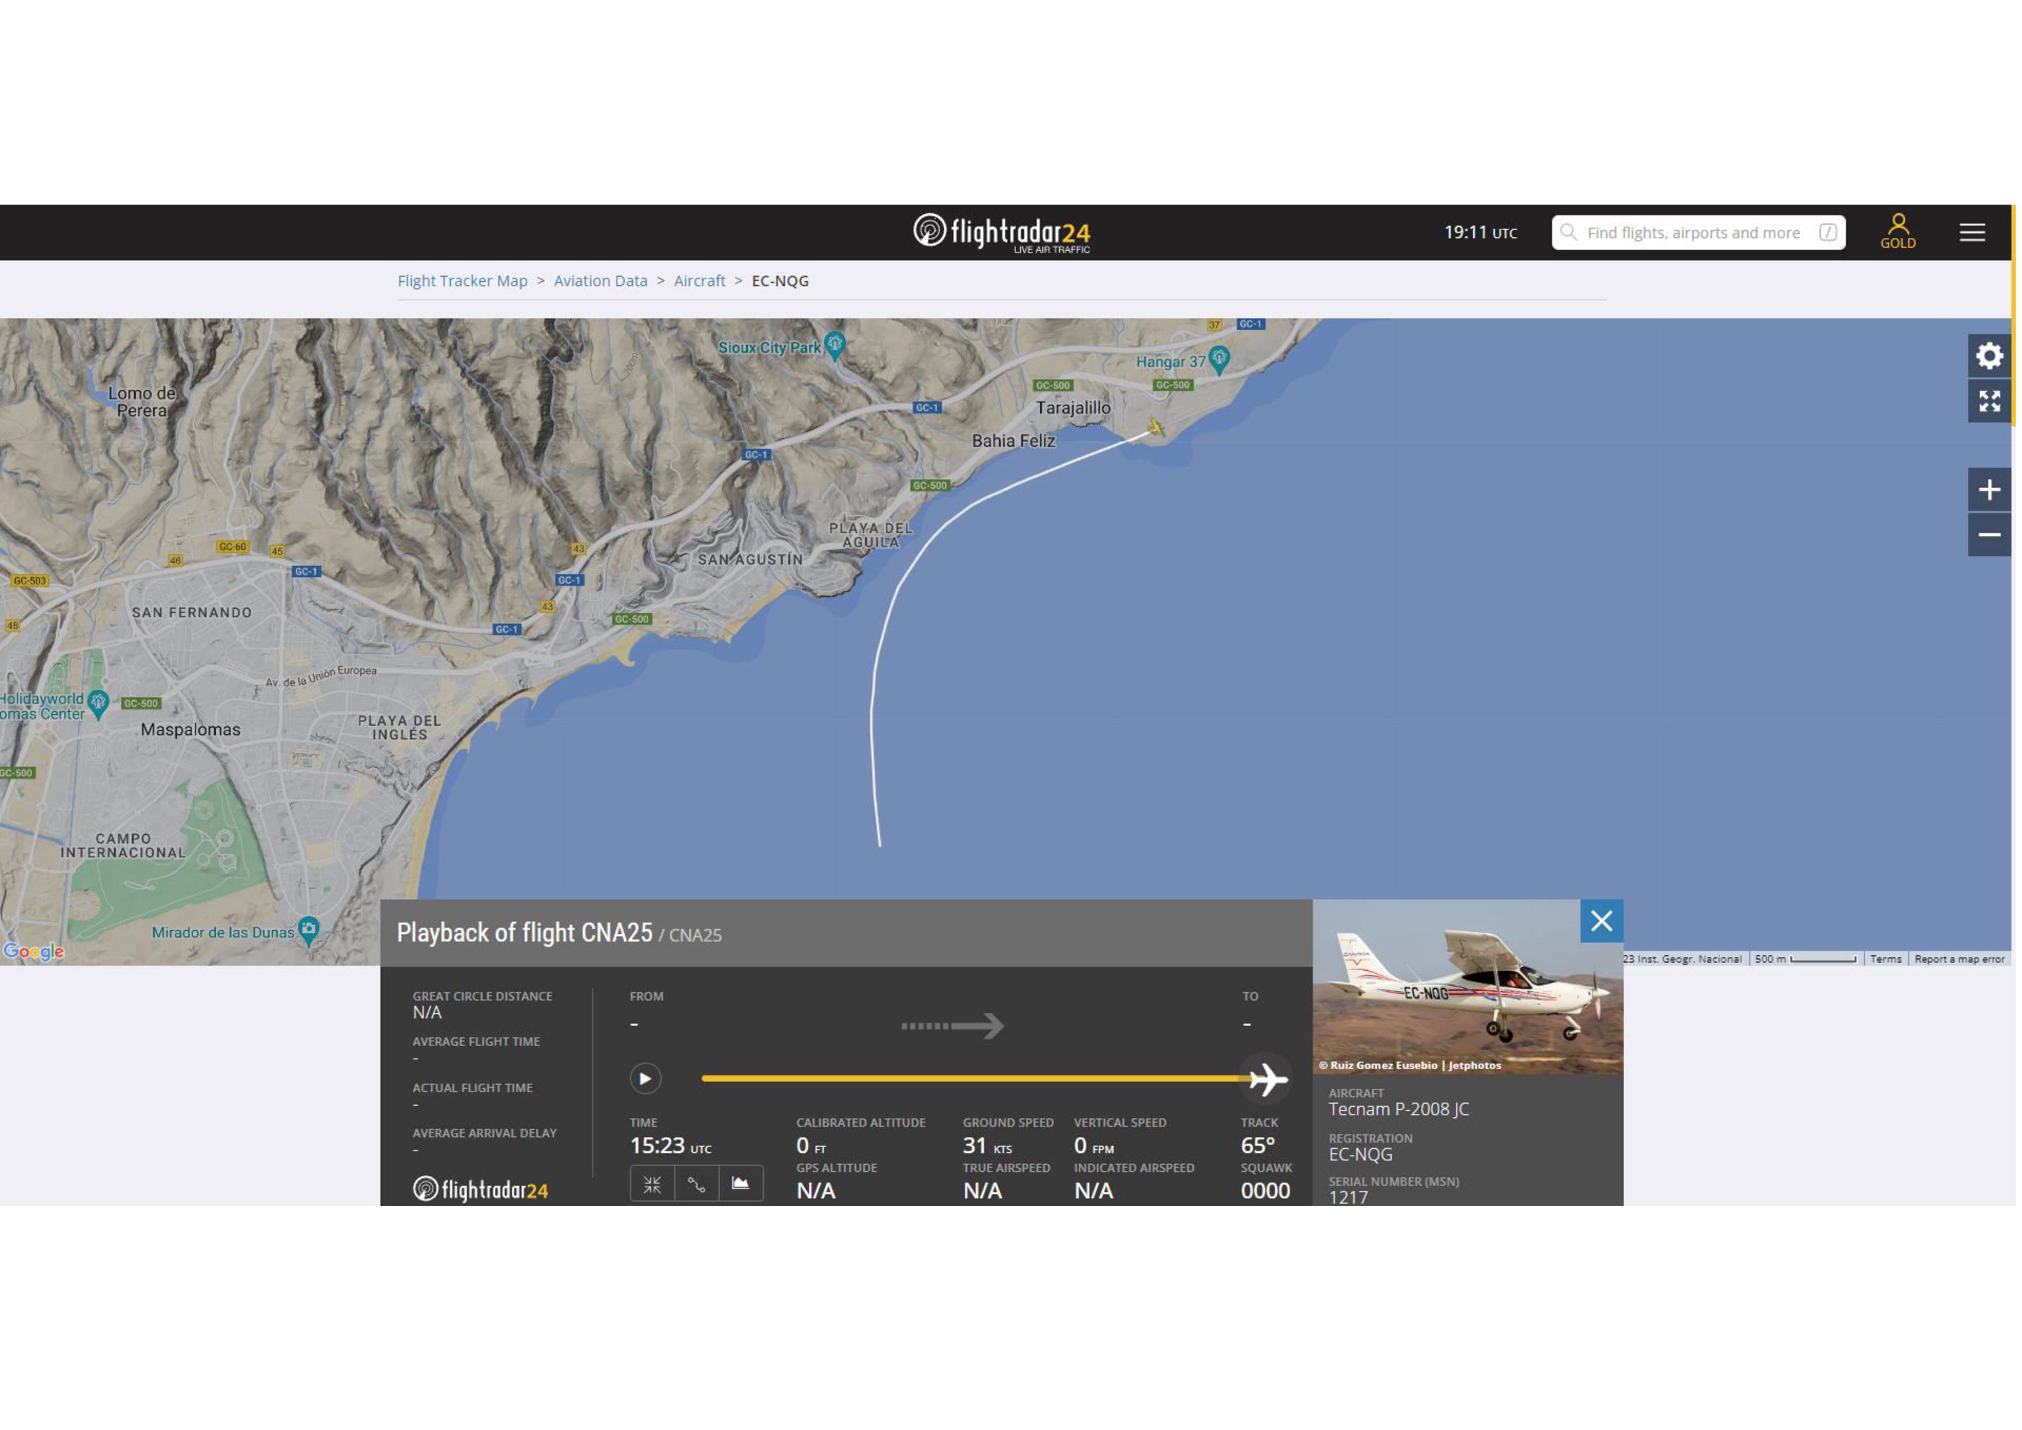Click the serial number 1217
The image size is (2022, 1430).
tap(1349, 1198)
